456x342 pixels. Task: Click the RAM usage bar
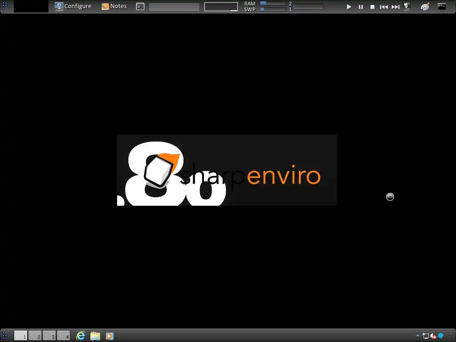[x=273, y=4]
